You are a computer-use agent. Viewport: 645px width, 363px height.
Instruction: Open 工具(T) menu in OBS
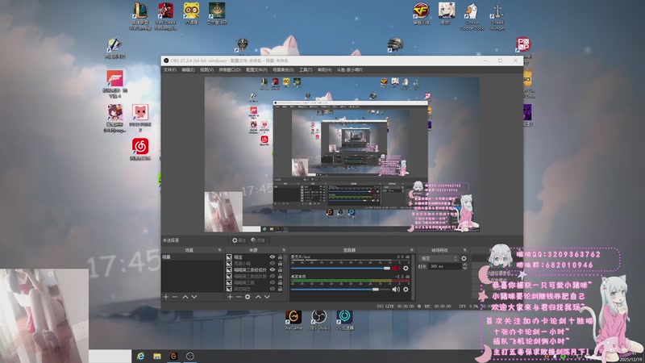(306, 70)
